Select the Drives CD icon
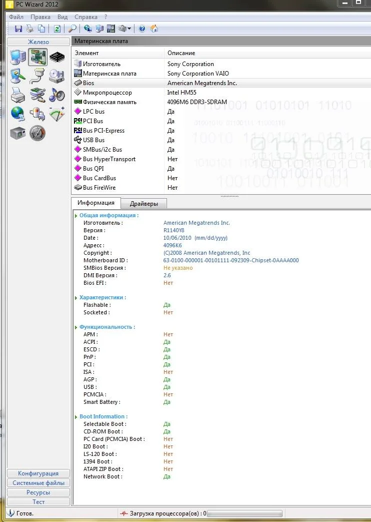 coord(57,76)
